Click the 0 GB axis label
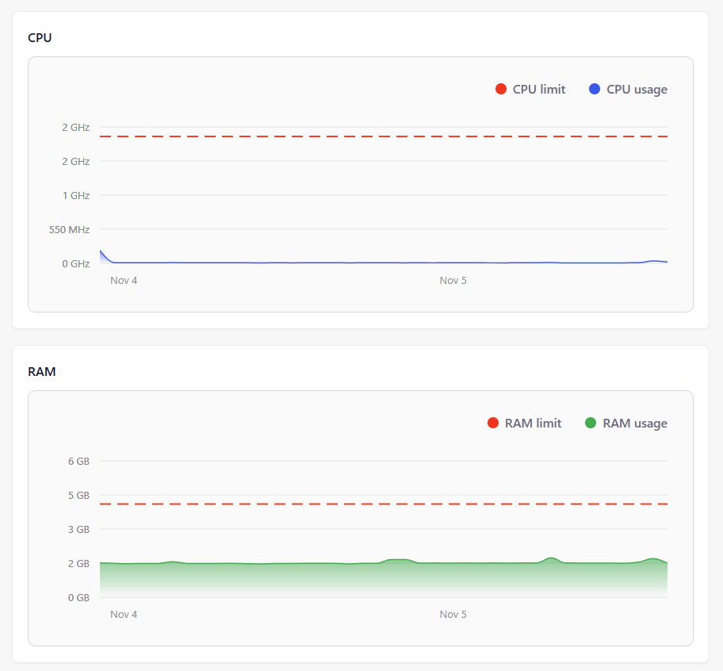This screenshot has height=671, width=723. pyautogui.click(x=78, y=598)
